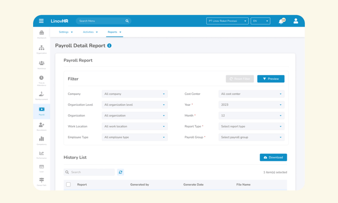The width and height of the screenshot is (338, 203).
Task: Open the Workbench sidebar item
Action: click(x=42, y=35)
